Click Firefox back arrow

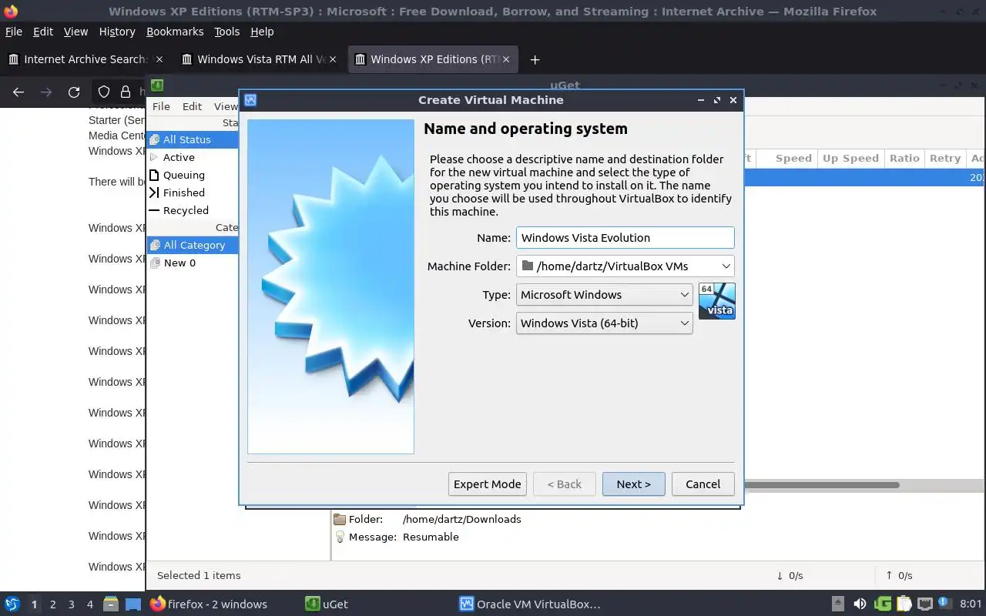(x=18, y=92)
